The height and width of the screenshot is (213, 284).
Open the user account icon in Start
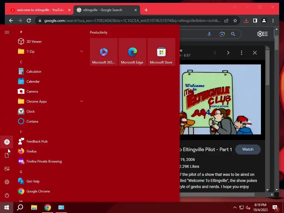tap(7, 142)
